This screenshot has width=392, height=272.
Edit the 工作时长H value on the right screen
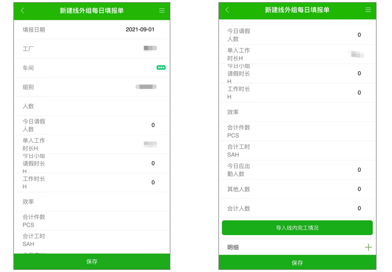tap(359, 93)
